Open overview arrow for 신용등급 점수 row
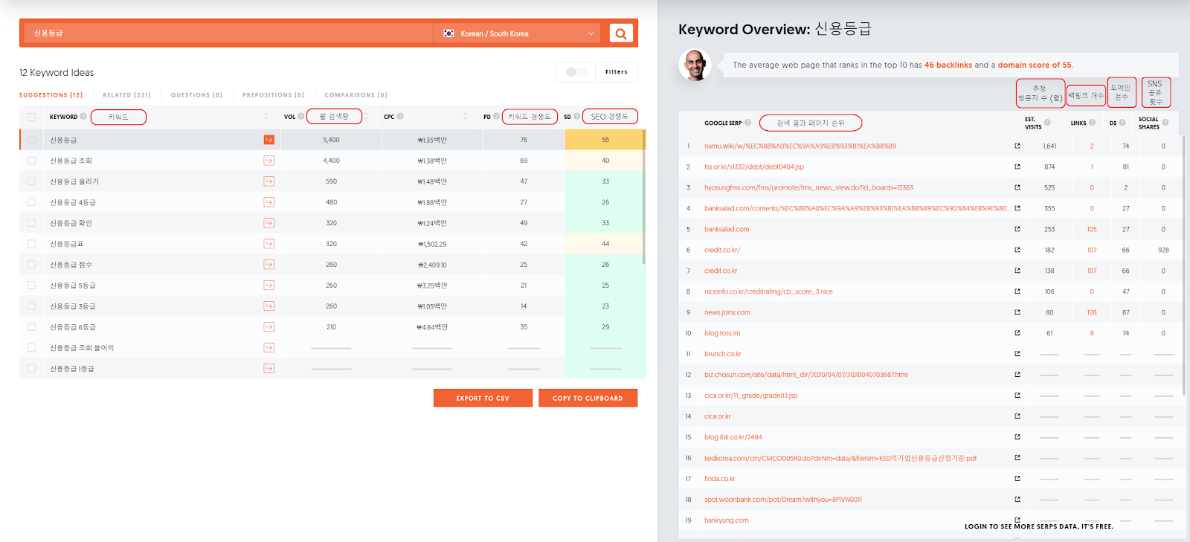 268,265
